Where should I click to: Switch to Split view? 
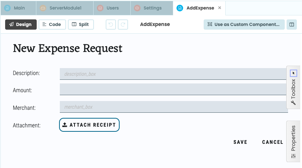coord(81,25)
